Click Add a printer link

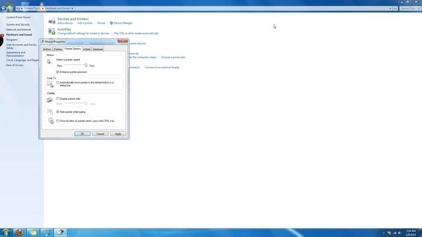pyautogui.click(x=85, y=23)
